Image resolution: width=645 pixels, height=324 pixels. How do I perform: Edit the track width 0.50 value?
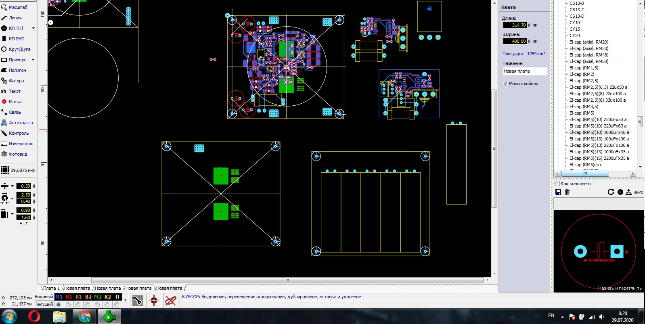(x=24, y=186)
